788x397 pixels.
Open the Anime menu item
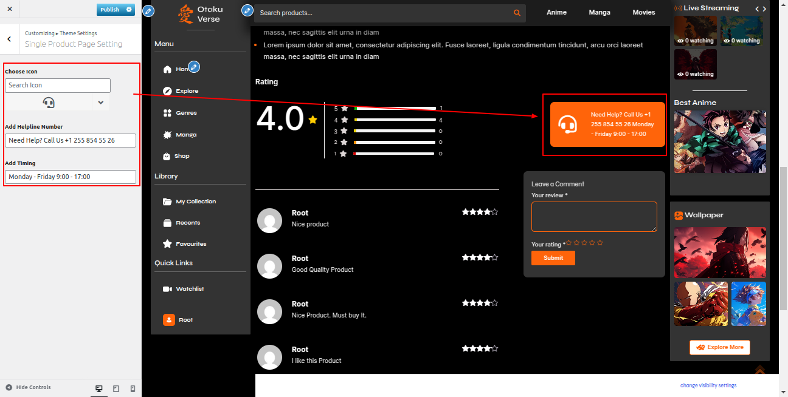tap(556, 12)
